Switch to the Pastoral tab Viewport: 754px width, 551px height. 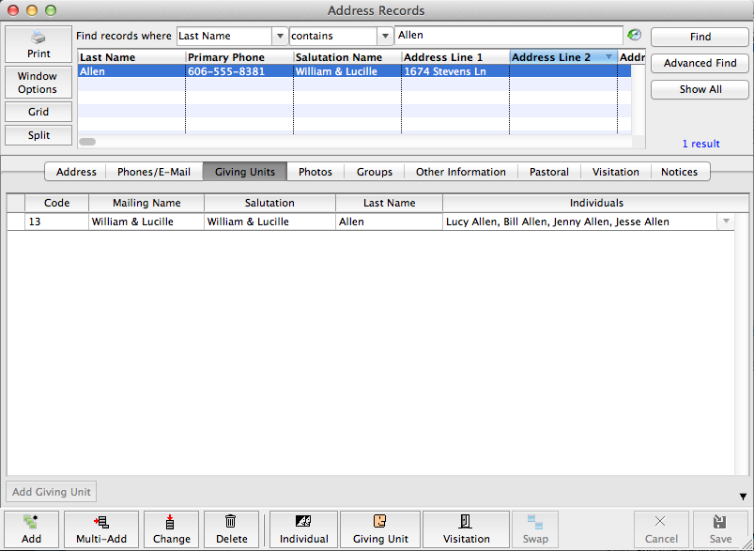(x=548, y=172)
